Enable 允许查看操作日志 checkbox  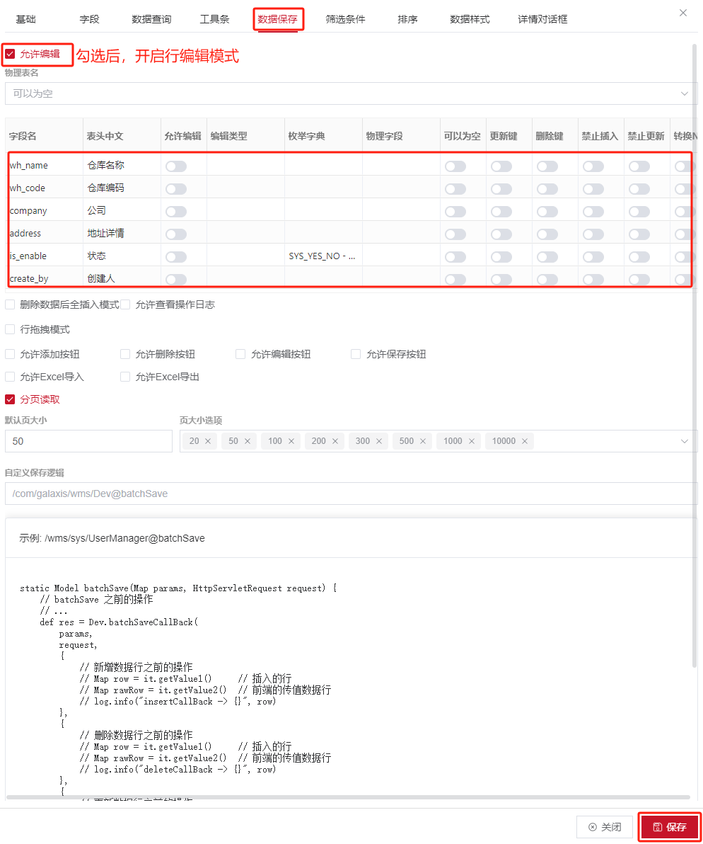tap(126, 304)
